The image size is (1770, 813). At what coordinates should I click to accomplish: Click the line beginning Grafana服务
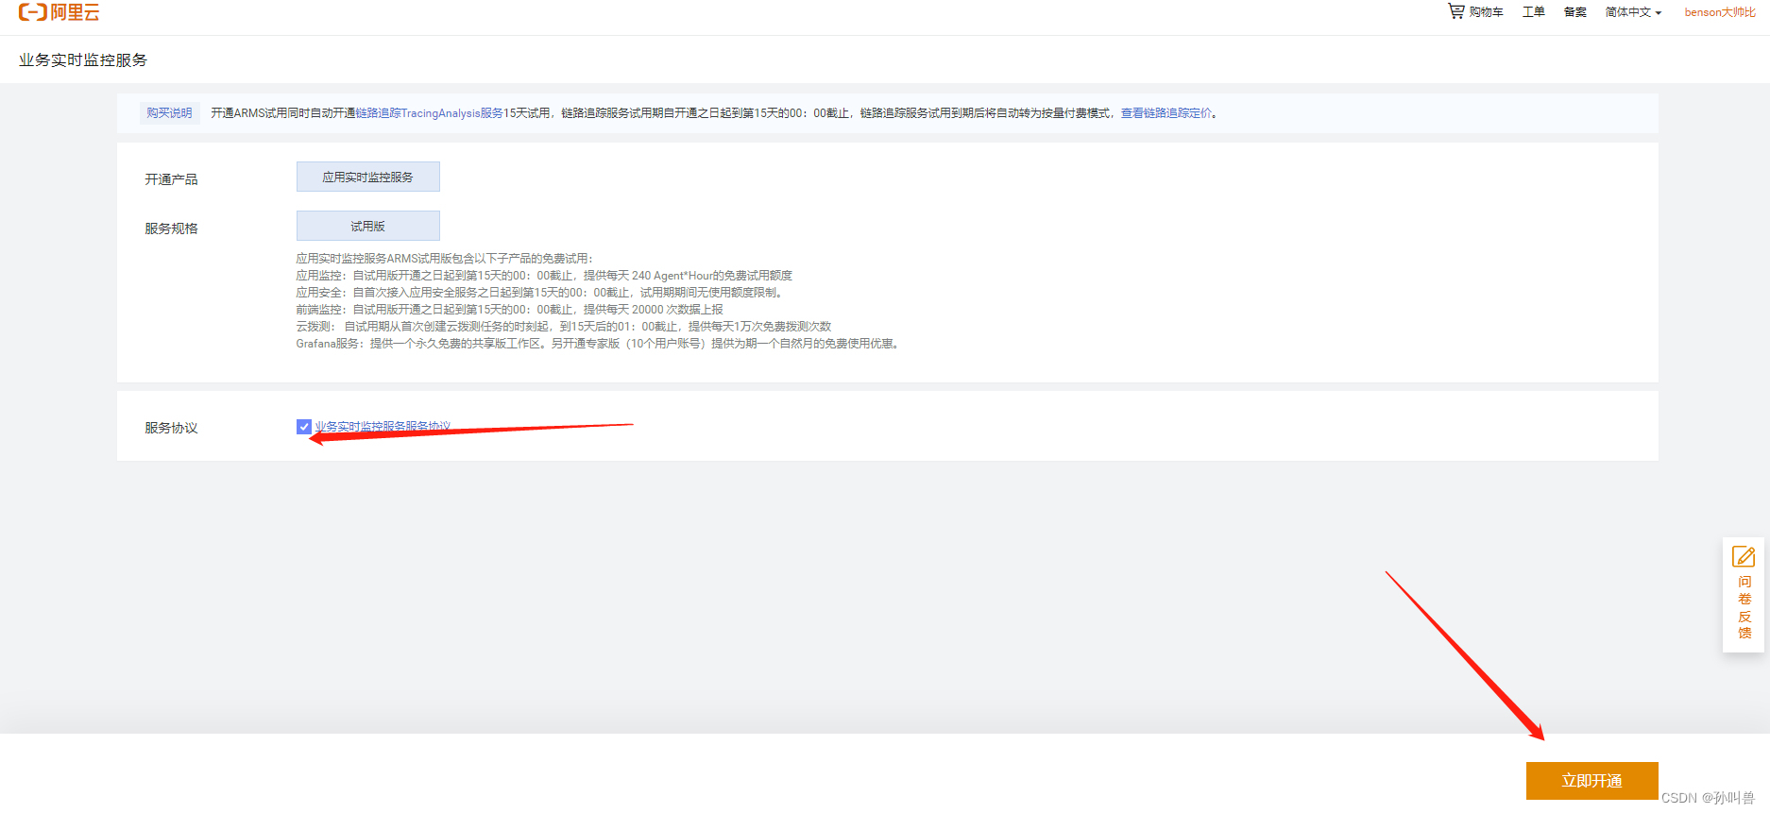coord(598,344)
